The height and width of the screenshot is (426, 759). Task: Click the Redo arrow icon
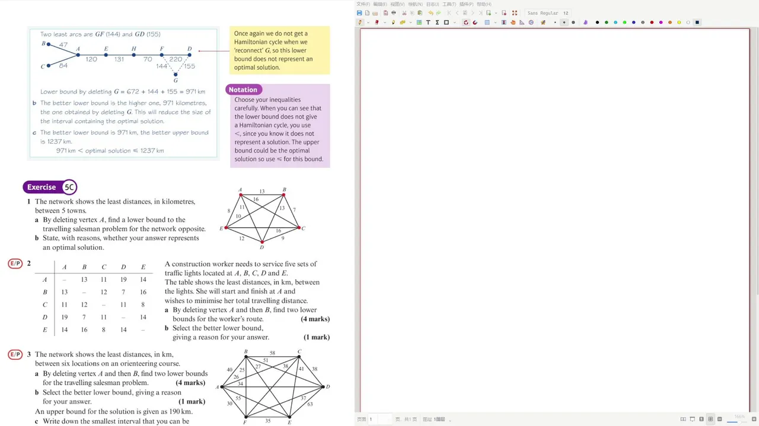(438, 12)
